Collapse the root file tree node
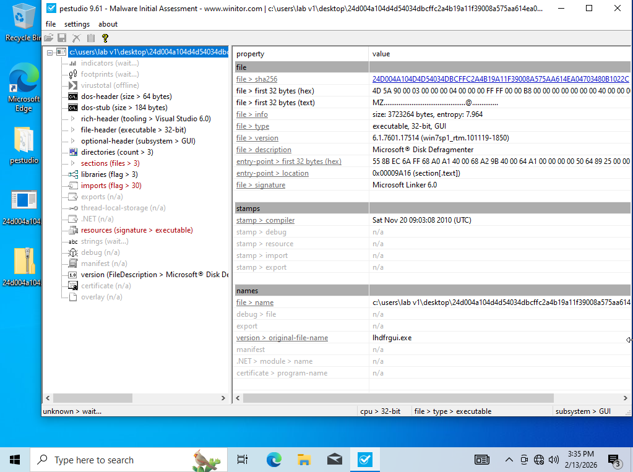 [x=50, y=53]
